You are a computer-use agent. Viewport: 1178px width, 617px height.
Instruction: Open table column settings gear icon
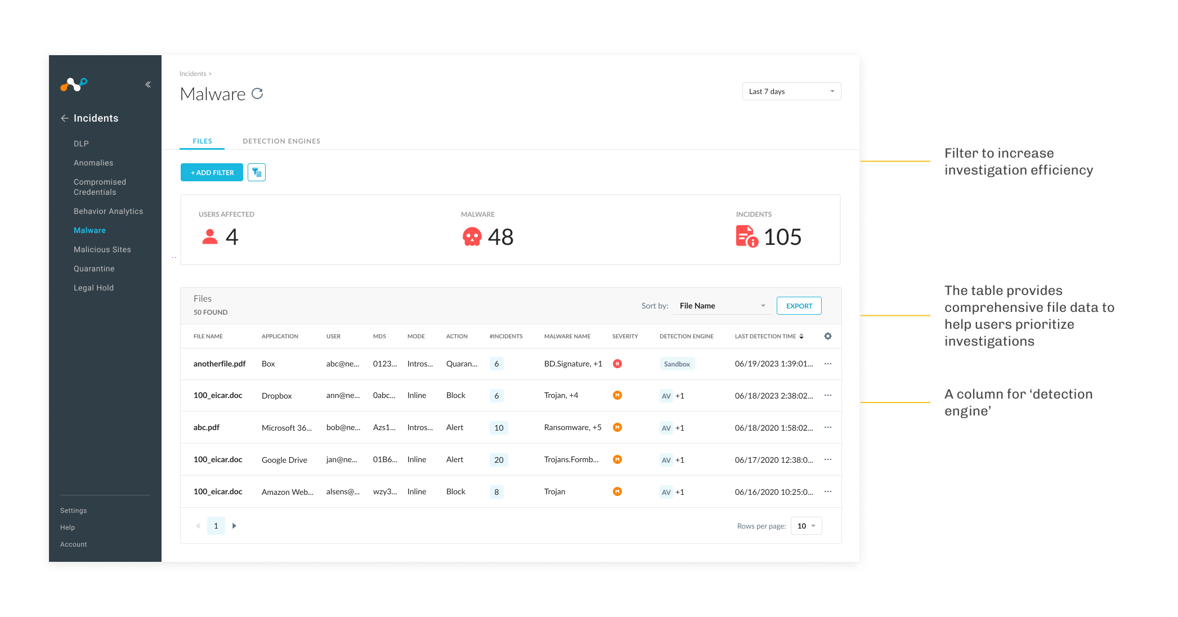828,336
